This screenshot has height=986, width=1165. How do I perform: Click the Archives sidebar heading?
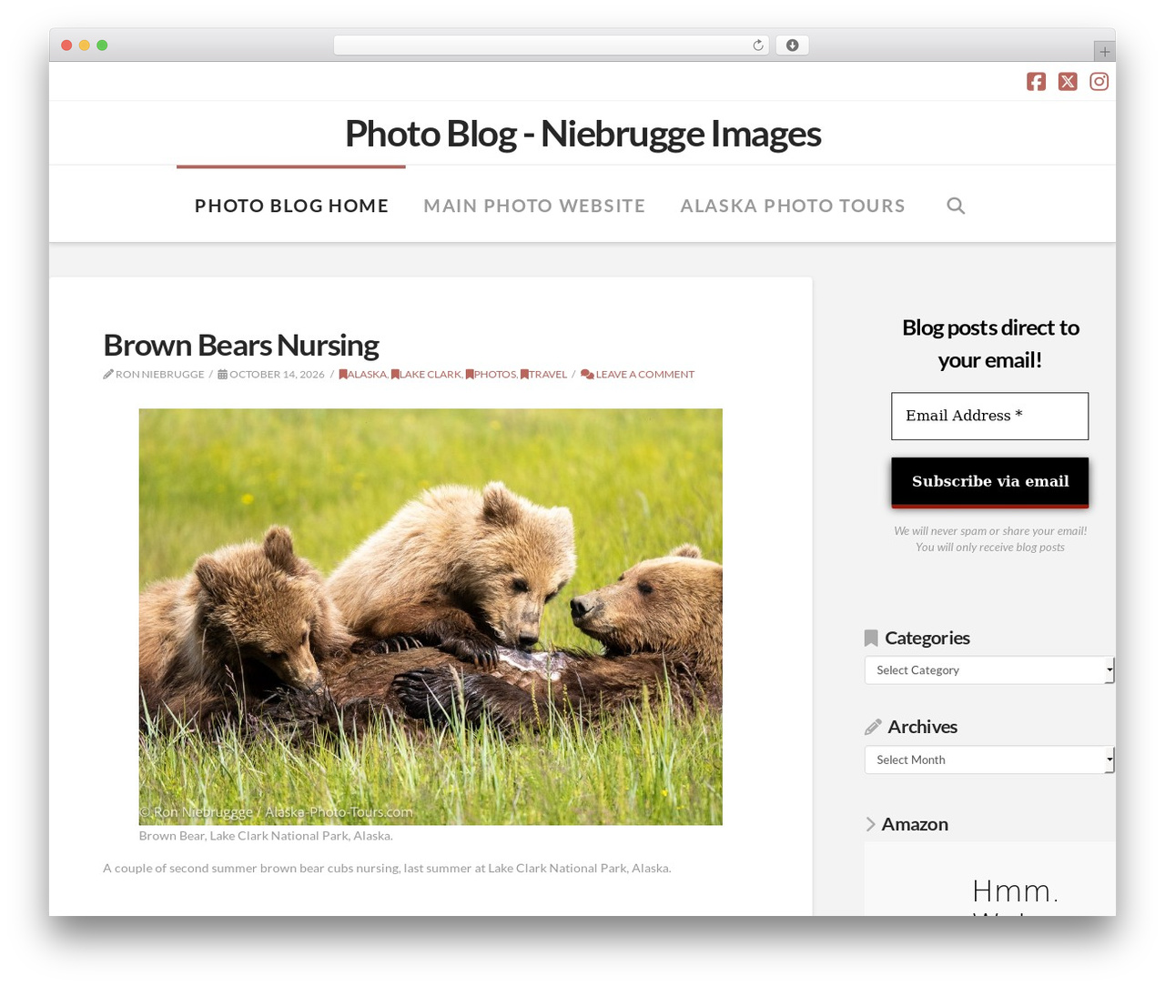(x=923, y=727)
